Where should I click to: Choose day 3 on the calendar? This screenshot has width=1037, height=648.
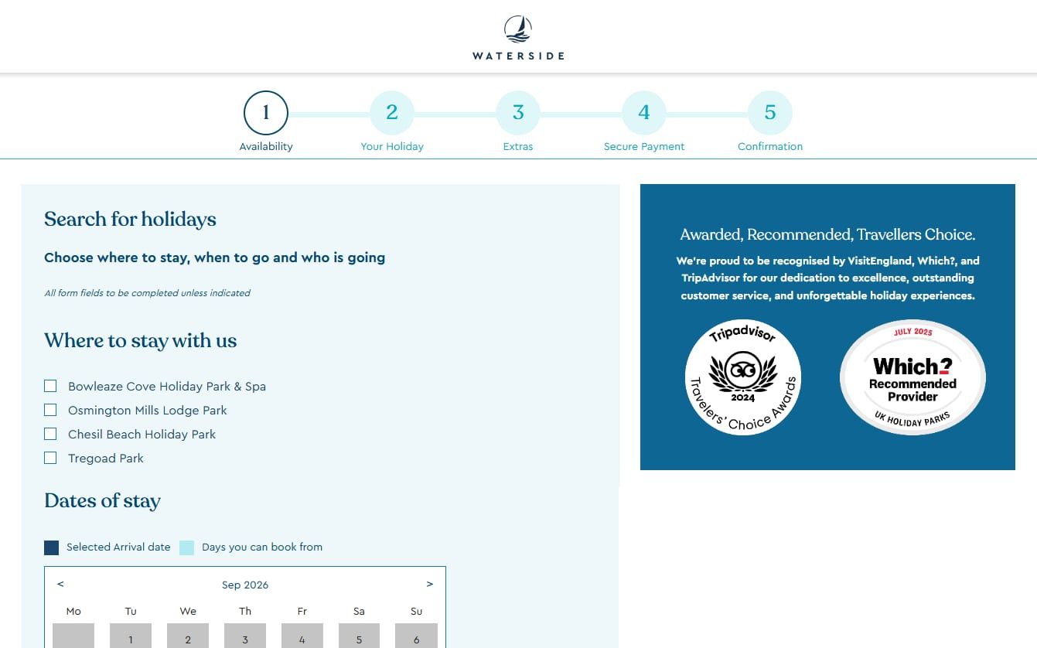245,636
